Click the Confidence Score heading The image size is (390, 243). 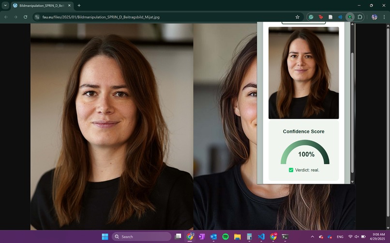tap(303, 132)
